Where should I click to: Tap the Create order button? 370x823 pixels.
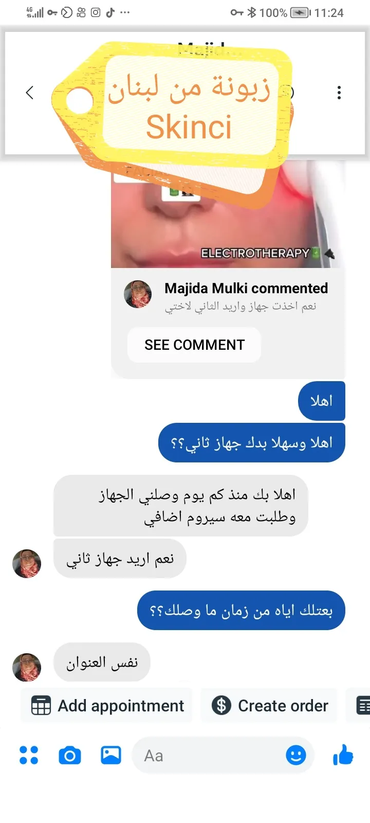click(x=269, y=706)
